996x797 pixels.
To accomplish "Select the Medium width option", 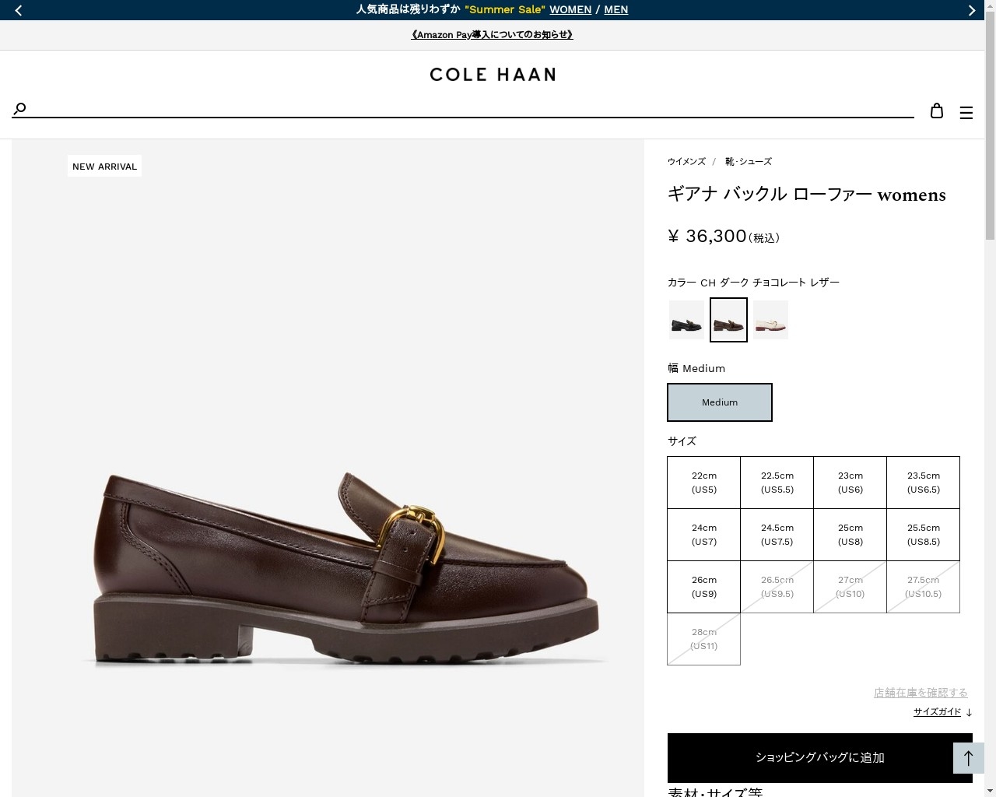I will [720, 402].
